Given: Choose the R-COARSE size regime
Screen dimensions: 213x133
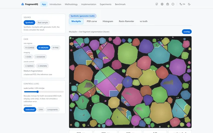Looking at the screenshot, I should click(x=30, y=48).
